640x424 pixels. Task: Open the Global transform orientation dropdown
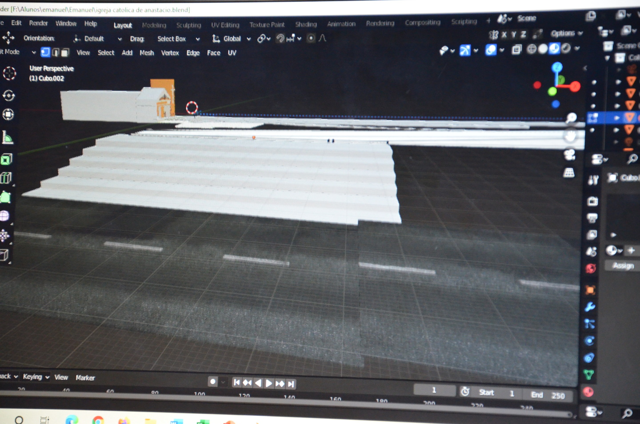coord(231,39)
